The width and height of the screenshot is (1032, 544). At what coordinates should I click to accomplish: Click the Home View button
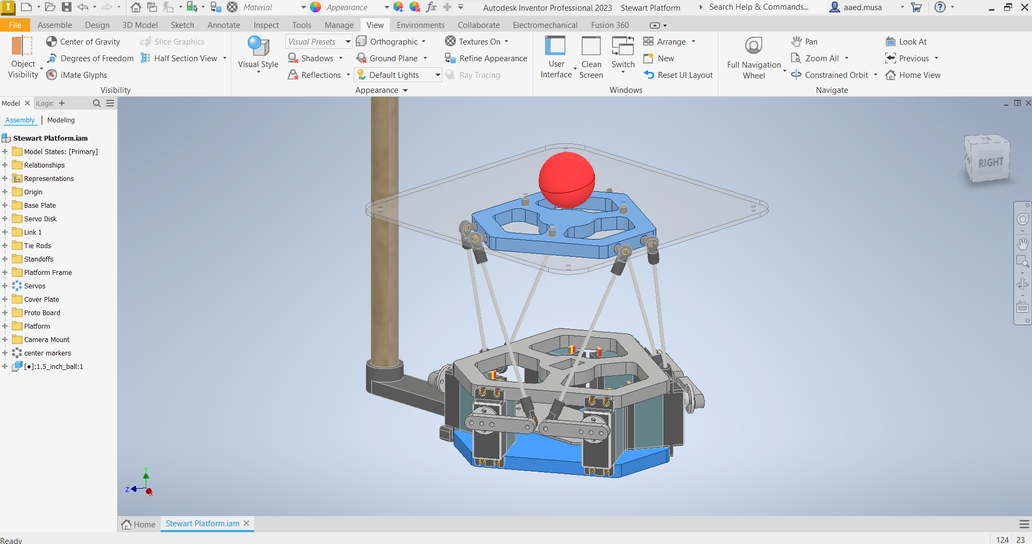(x=913, y=75)
